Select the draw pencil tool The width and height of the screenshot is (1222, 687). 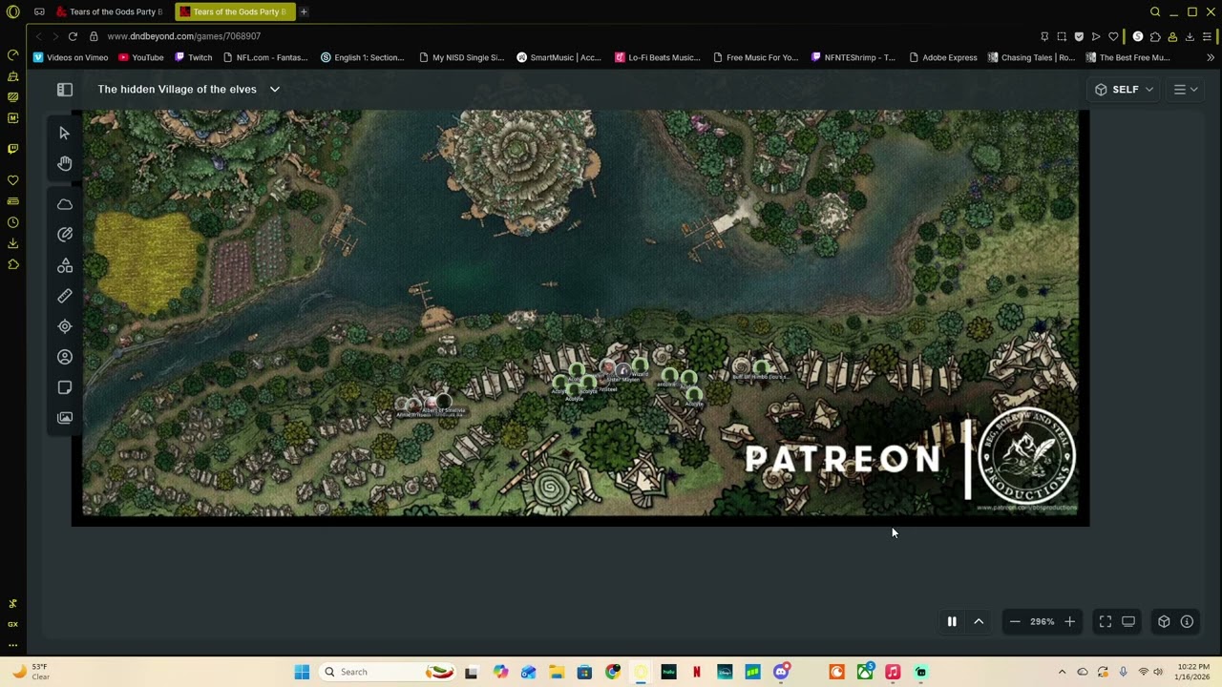pos(65,235)
